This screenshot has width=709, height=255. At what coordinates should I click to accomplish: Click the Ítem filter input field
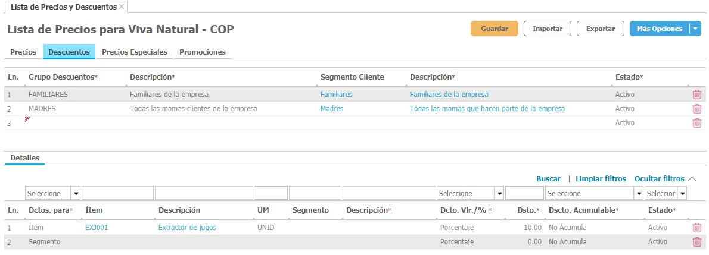click(117, 193)
